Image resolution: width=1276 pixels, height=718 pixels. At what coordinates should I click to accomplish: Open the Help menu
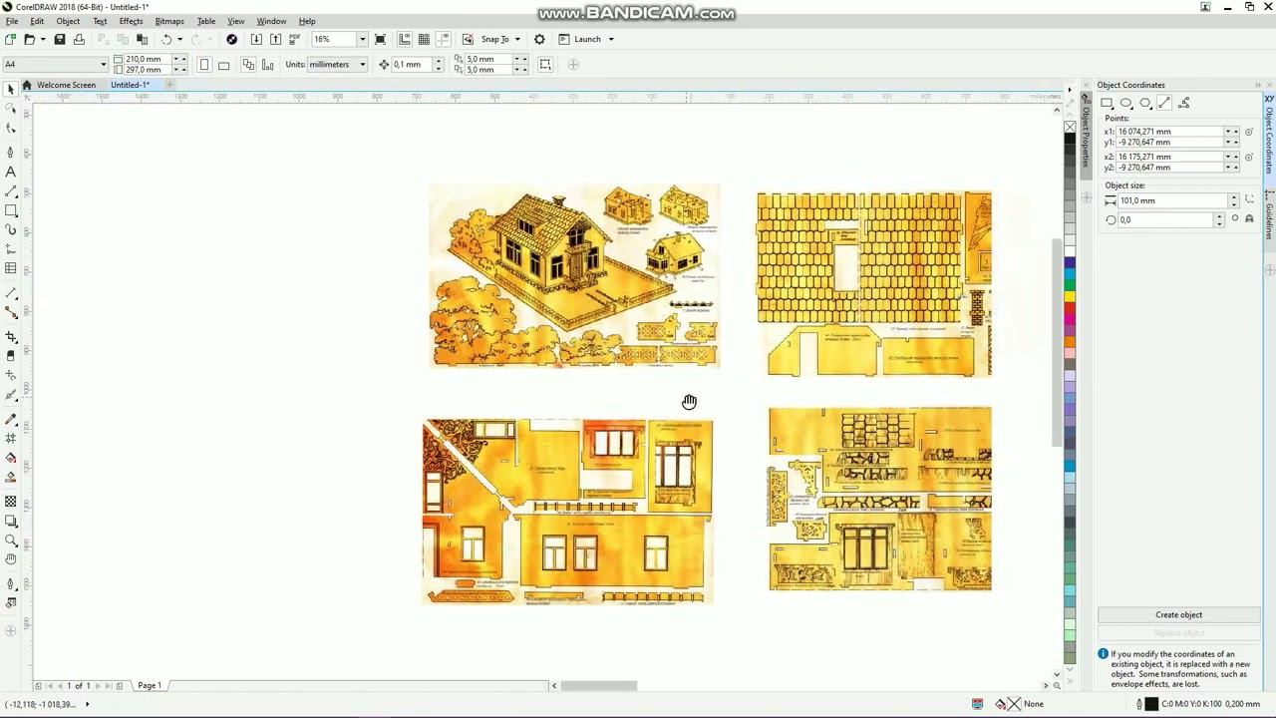tap(307, 21)
